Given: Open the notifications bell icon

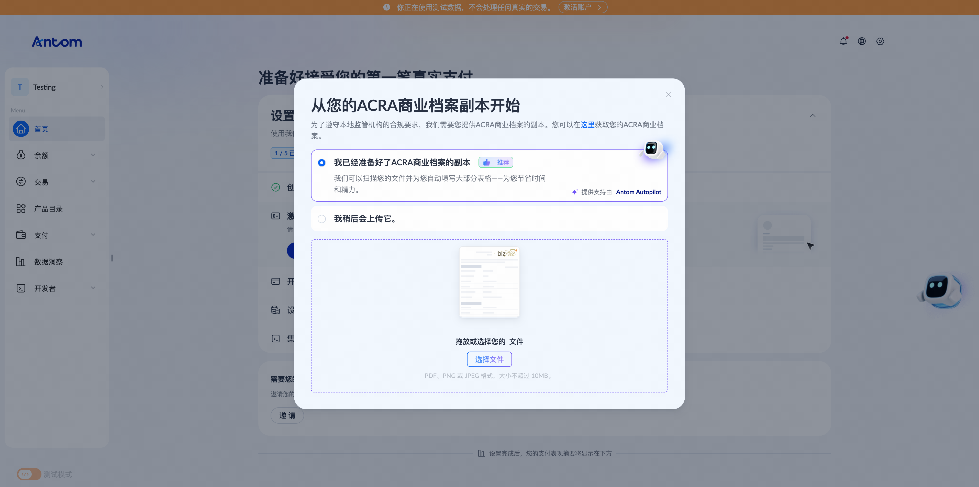Looking at the screenshot, I should tap(843, 41).
